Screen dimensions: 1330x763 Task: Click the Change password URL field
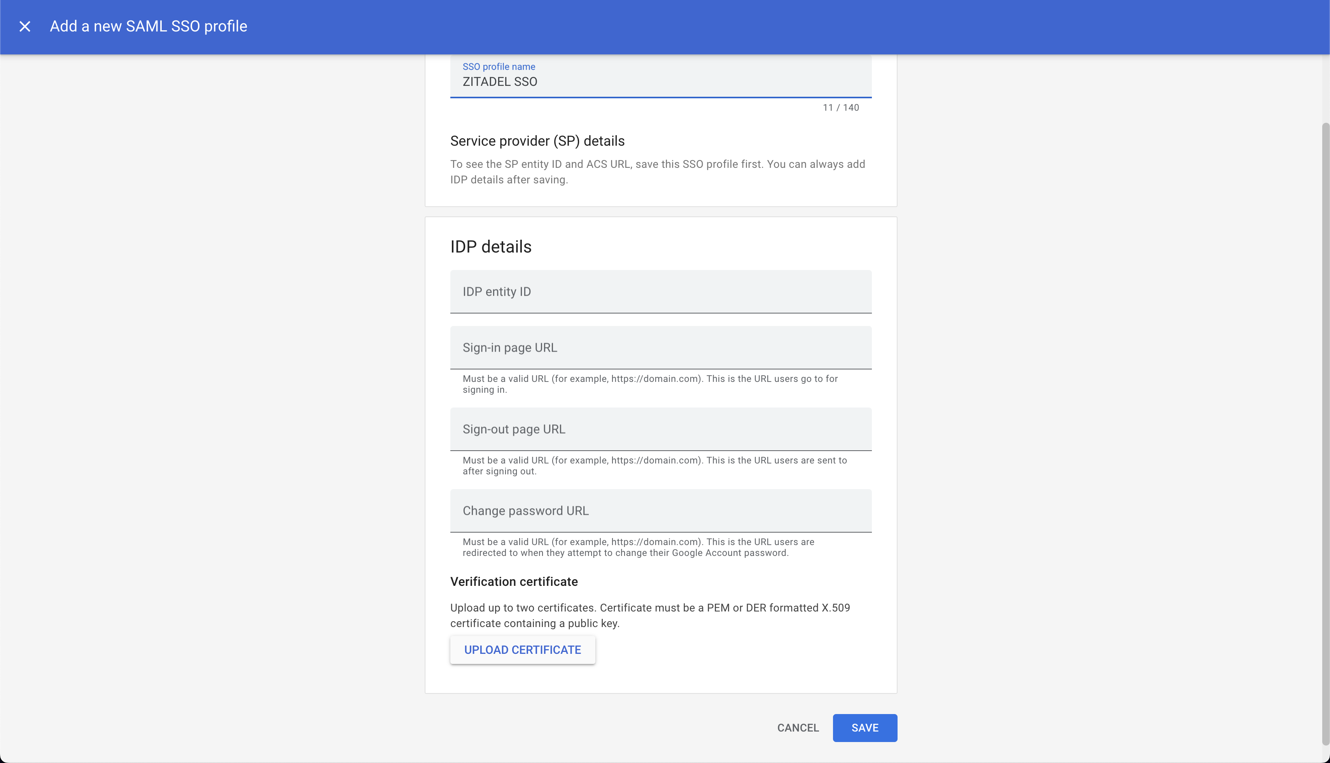pos(660,510)
